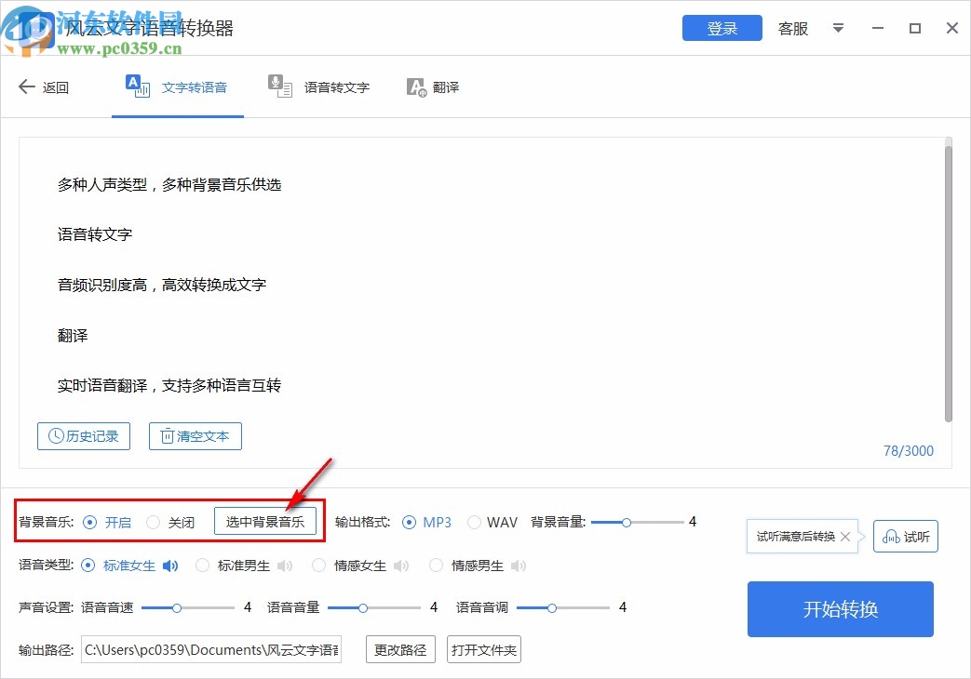Click 更改路径 to change output path
Screen dimensions: 971x679
399,649
